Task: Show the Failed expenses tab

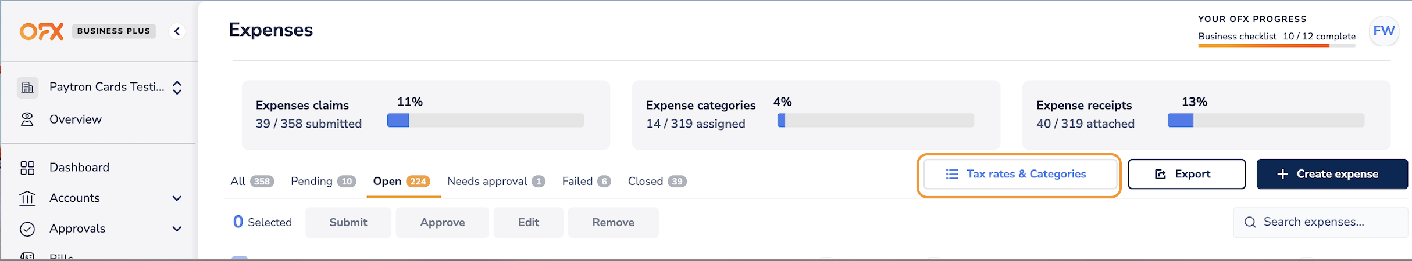Action: point(586,182)
